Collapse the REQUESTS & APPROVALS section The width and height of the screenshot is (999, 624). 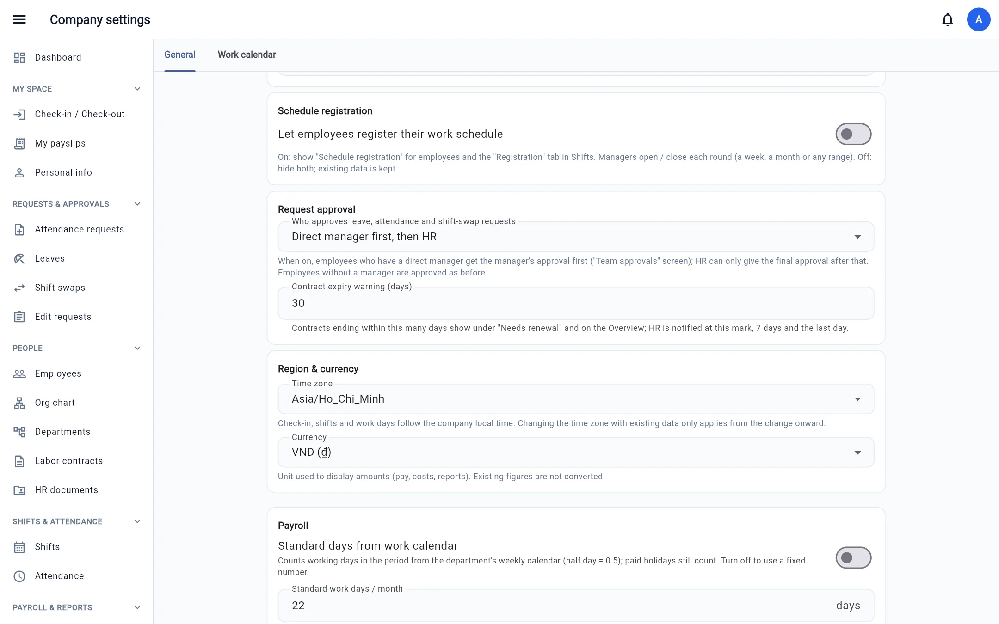tap(137, 204)
